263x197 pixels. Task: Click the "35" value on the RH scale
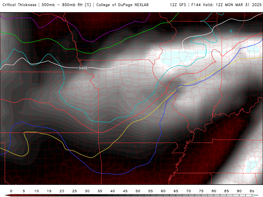click(100, 191)
